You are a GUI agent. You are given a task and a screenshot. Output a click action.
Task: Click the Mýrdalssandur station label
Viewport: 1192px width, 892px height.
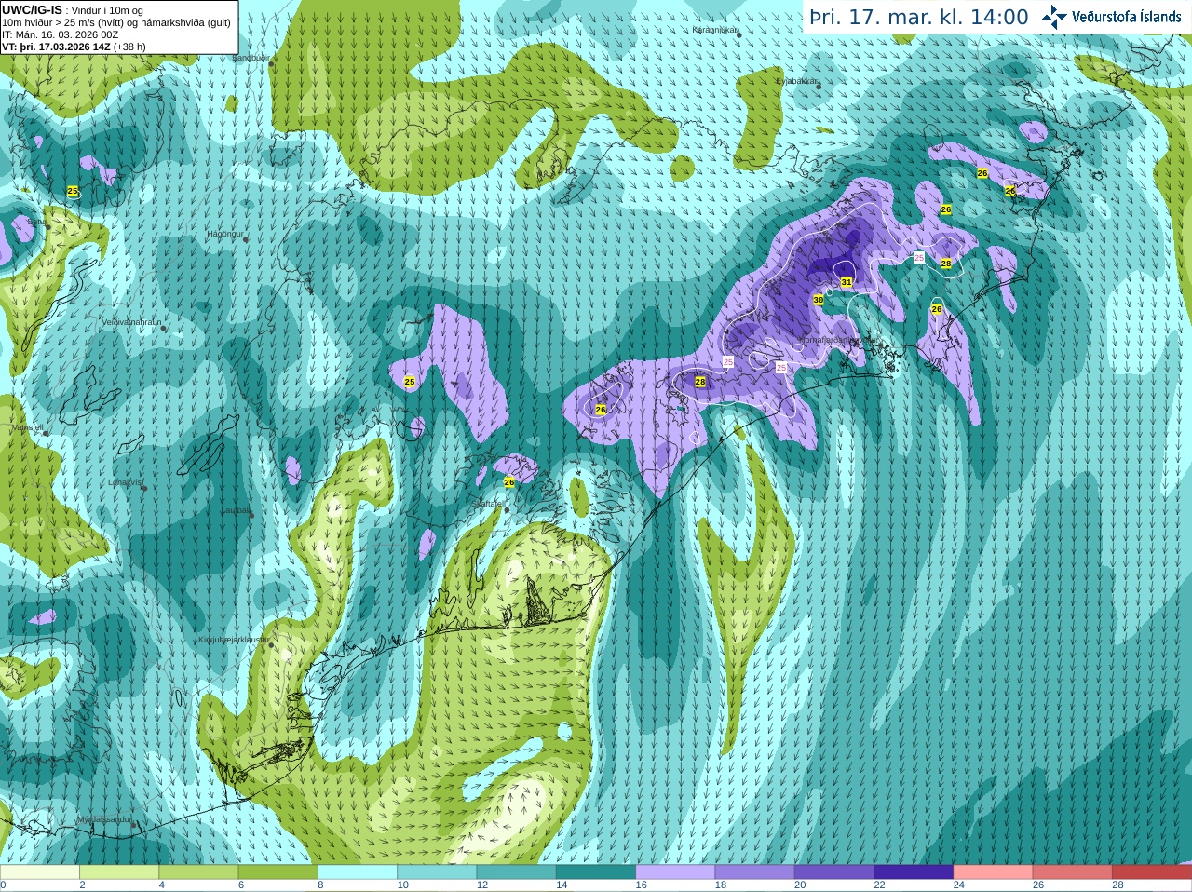(104, 820)
